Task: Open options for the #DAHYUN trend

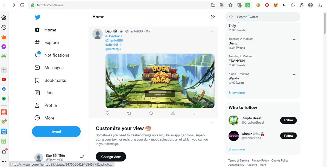Action: tap(295, 57)
